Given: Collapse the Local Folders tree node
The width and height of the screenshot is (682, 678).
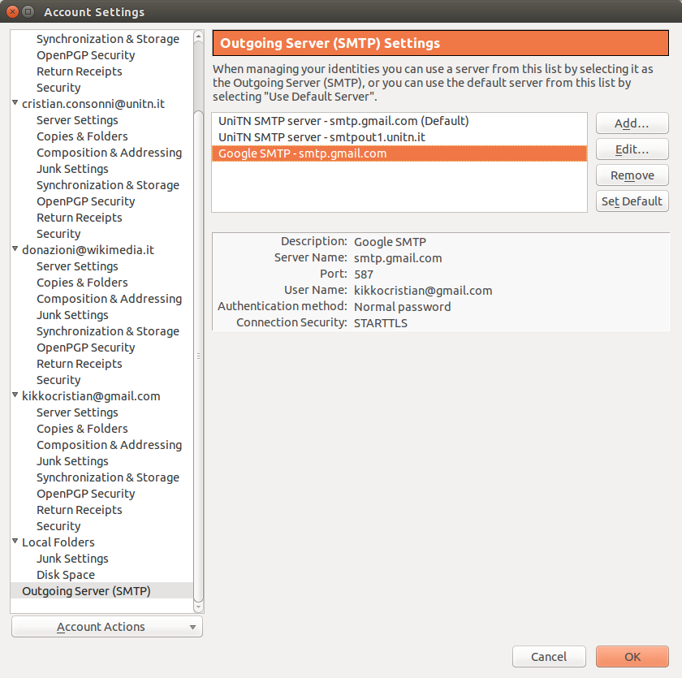Looking at the screenshot, I should click(x=15, y=542).
